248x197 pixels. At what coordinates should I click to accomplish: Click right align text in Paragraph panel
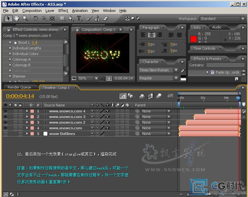159,34
